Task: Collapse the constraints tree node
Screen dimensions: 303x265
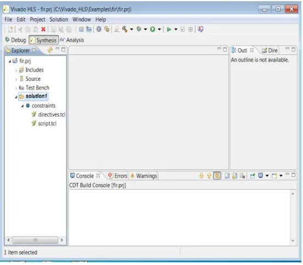Action: [x=23, y=106]
